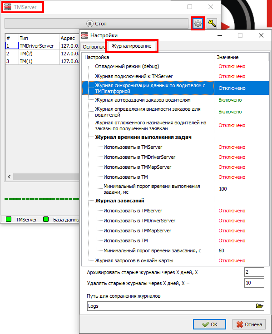Screen dimensions: 272x334
Task: Select TM(1) row in connections table
Action: (26, 61)
